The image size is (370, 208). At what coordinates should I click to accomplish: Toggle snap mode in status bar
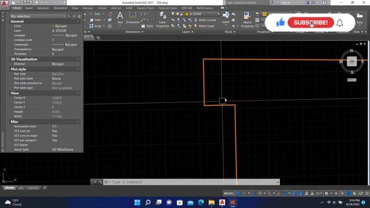244,194
